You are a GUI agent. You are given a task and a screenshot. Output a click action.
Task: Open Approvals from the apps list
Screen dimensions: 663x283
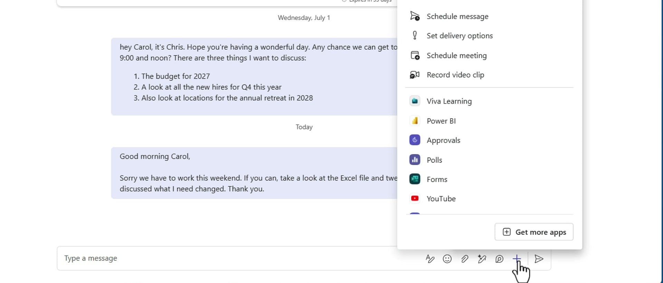point(489,140)
